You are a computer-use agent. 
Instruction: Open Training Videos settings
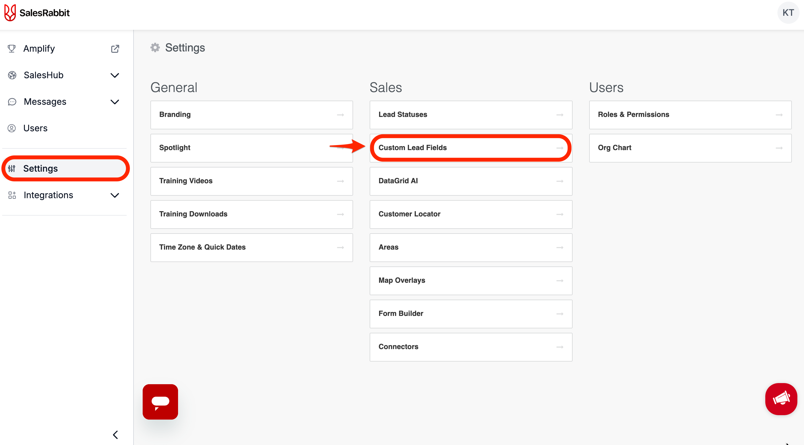point(252,181)
